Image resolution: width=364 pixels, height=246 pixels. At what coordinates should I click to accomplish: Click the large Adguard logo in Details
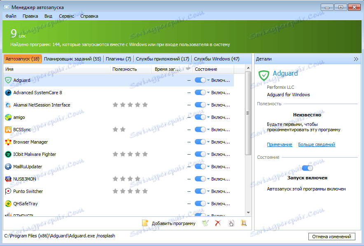click(264, 76)
